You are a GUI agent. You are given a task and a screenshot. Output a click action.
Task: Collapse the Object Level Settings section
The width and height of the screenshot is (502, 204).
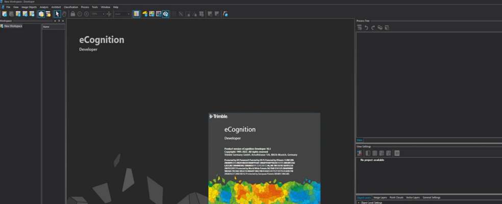[358, 202]
